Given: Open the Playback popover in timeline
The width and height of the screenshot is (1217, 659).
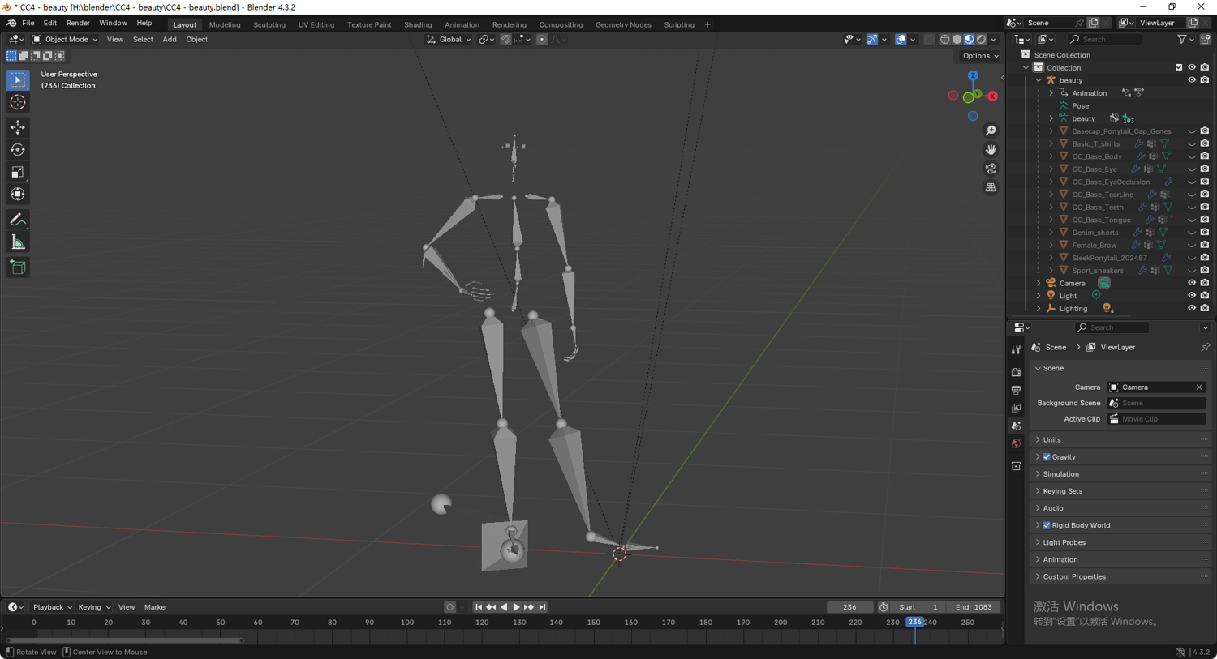Looking at the screenshot, I should click(52, 607).
